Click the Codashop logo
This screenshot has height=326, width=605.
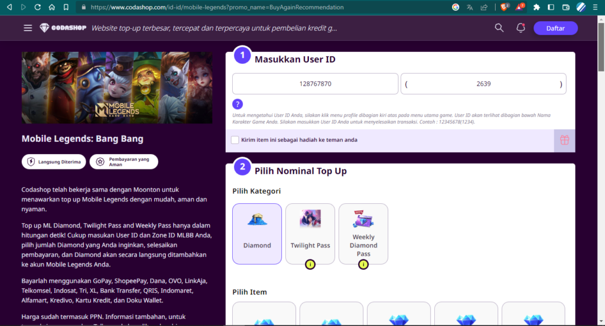tap(63, 28)
